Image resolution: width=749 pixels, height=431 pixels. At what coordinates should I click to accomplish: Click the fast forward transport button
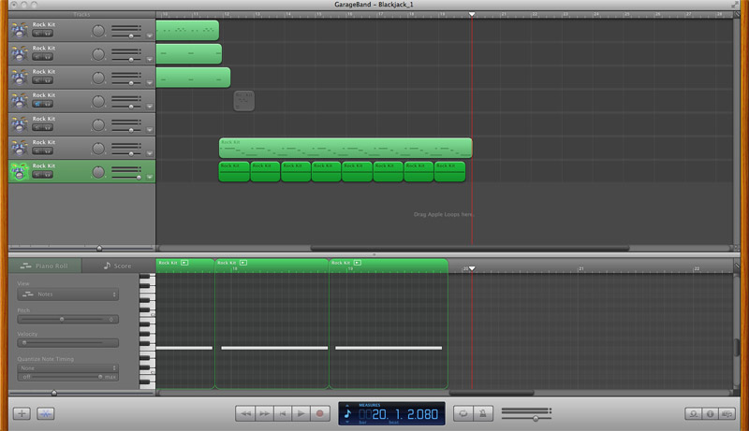(264, 413)
